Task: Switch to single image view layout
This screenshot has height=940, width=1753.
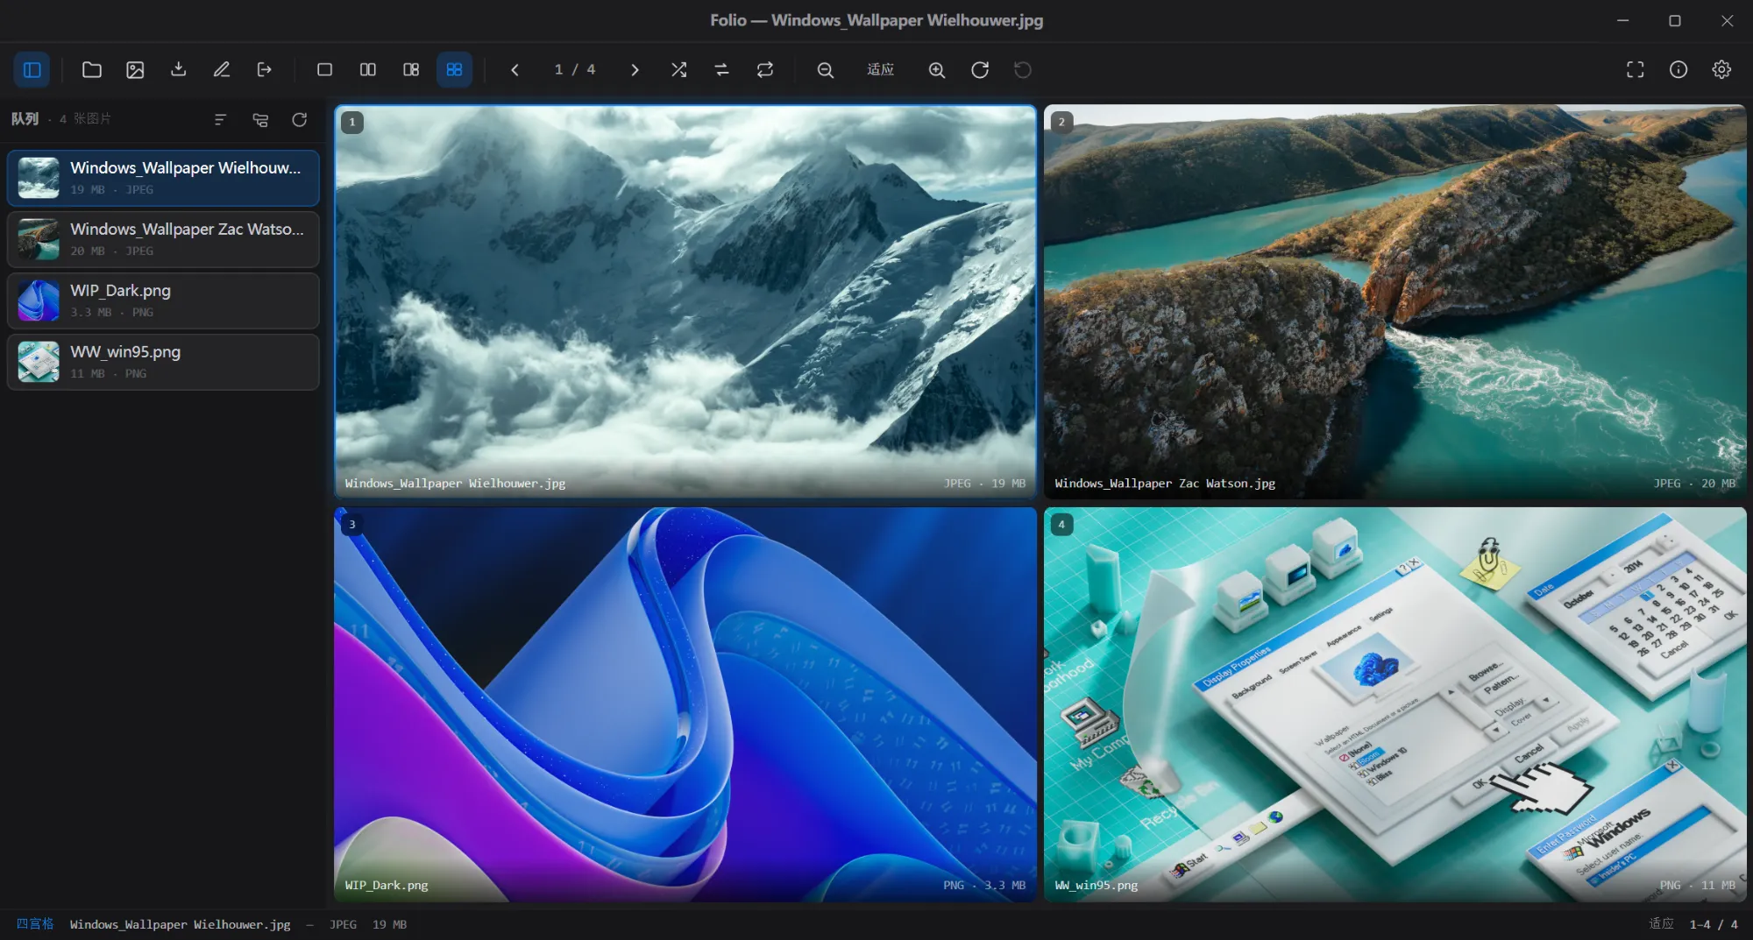Action: coord(324,69)
